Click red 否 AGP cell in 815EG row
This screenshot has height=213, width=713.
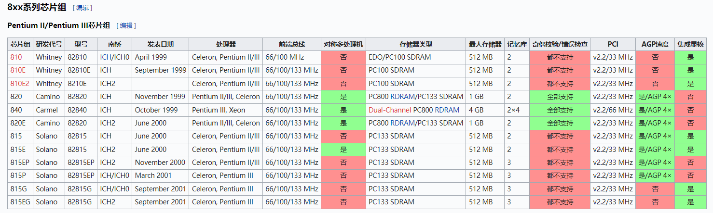point(655,202)
